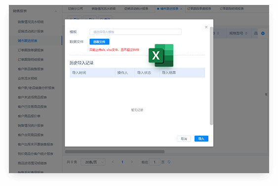This screenshot has height=186, width=278.
Task: Open 客户新/老品销售分析报表 in the sidebar
Action: [x=36, y=88]
